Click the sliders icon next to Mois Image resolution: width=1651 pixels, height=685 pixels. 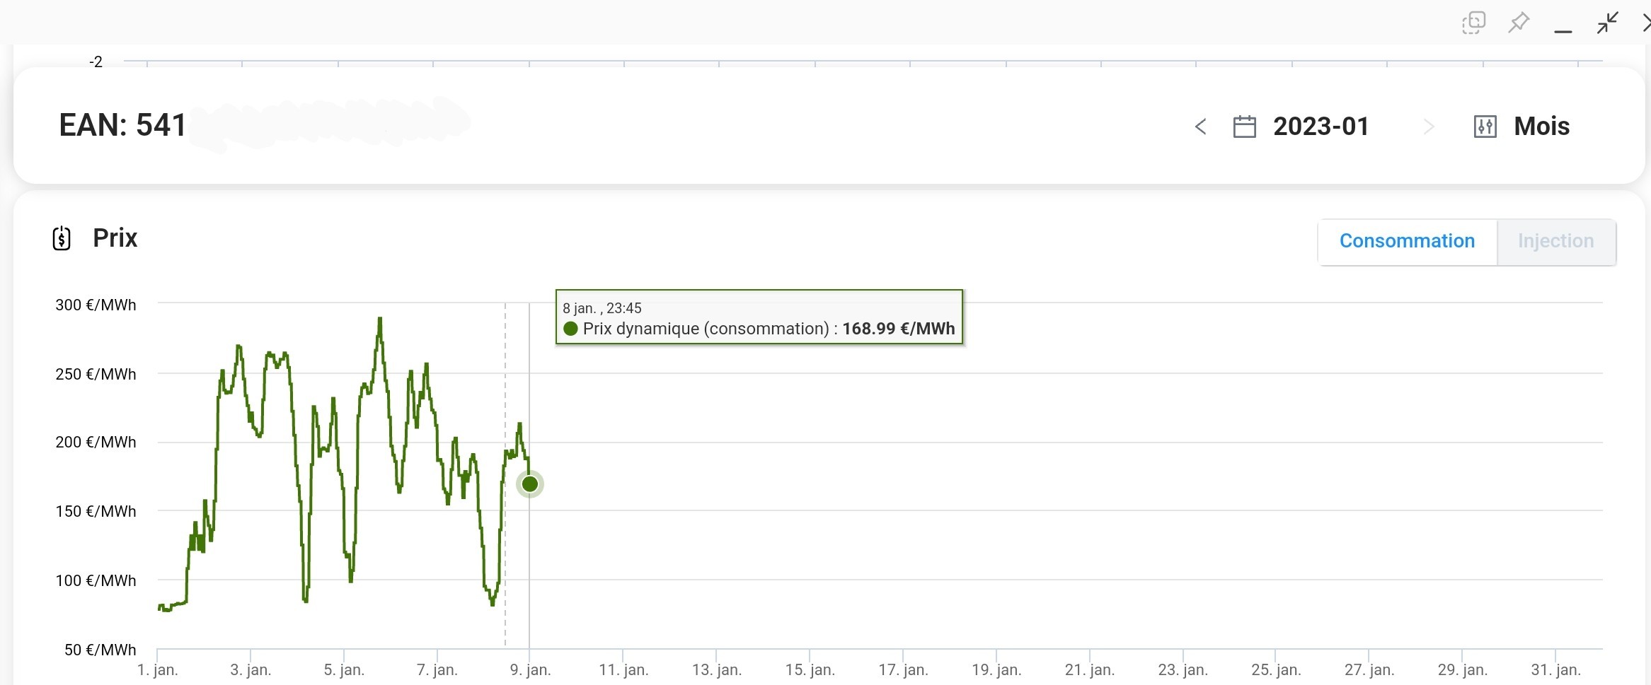coord(1485,127)
